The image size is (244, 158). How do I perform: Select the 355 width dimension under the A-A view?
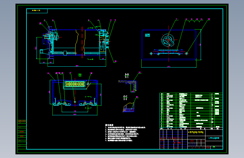[75, 114]
